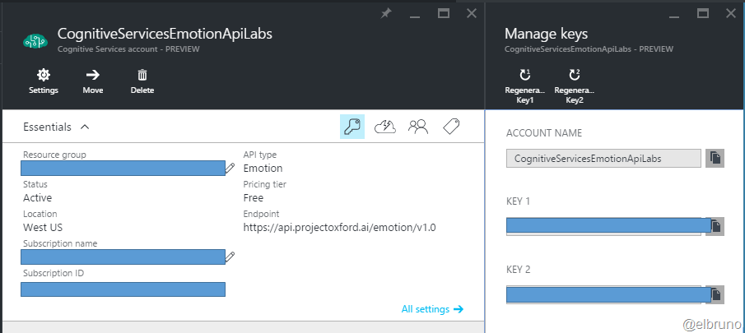Screen dimensions: 745x333
Task: Copy Key 2 to clipboard
Action: point(715,294)
